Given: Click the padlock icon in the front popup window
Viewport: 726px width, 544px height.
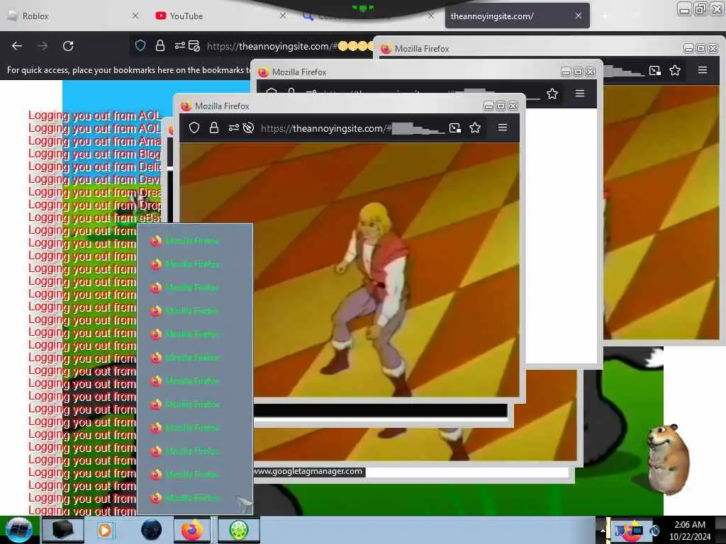Looking at the screenshot, I should point(214,127).
